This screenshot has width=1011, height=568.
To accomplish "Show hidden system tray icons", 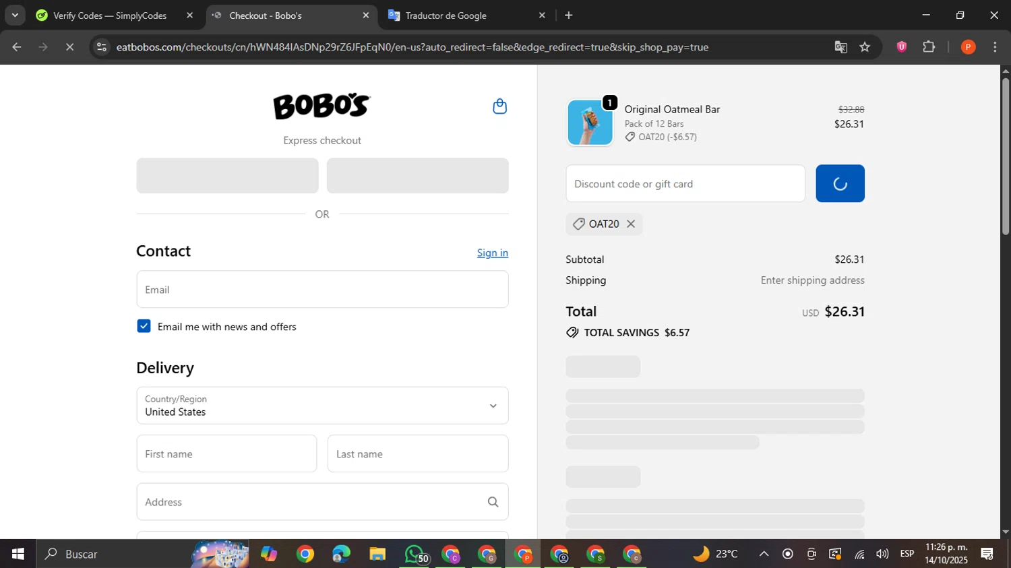I will pos(764,554).
